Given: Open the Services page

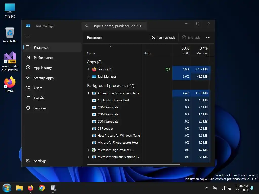Looking at the screenshot, I should click(x=52, y=108).
